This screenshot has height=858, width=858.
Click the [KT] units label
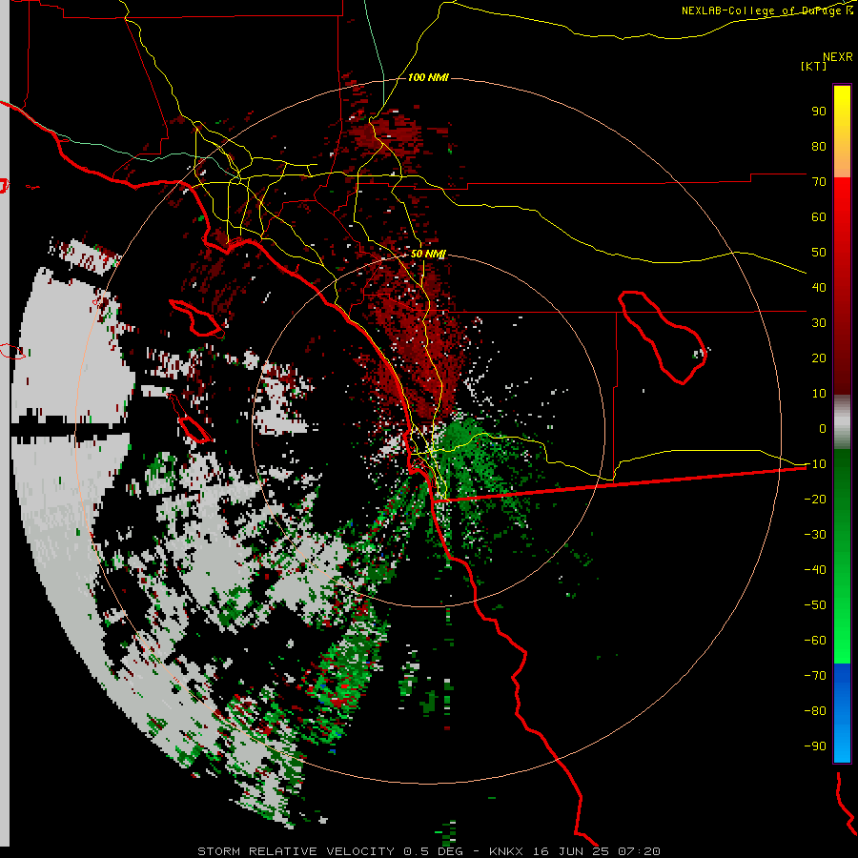click(813, 66)
